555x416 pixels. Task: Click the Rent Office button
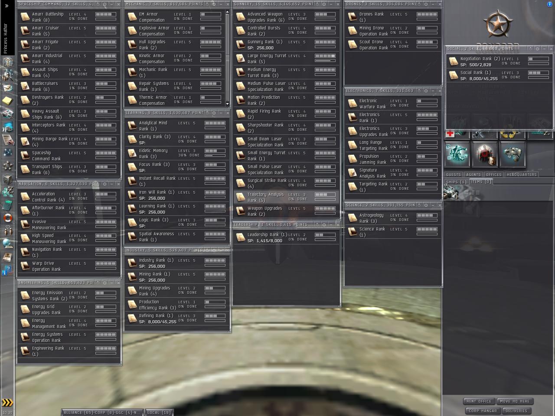(x=479, y=401)
